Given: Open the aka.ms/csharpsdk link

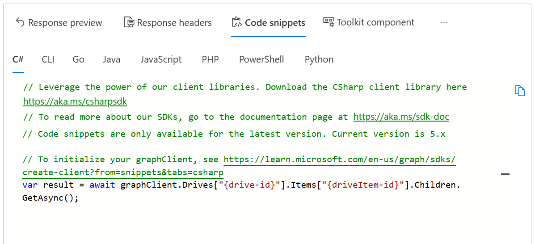Looking at the screenshot, I should [x=75, y=102].
